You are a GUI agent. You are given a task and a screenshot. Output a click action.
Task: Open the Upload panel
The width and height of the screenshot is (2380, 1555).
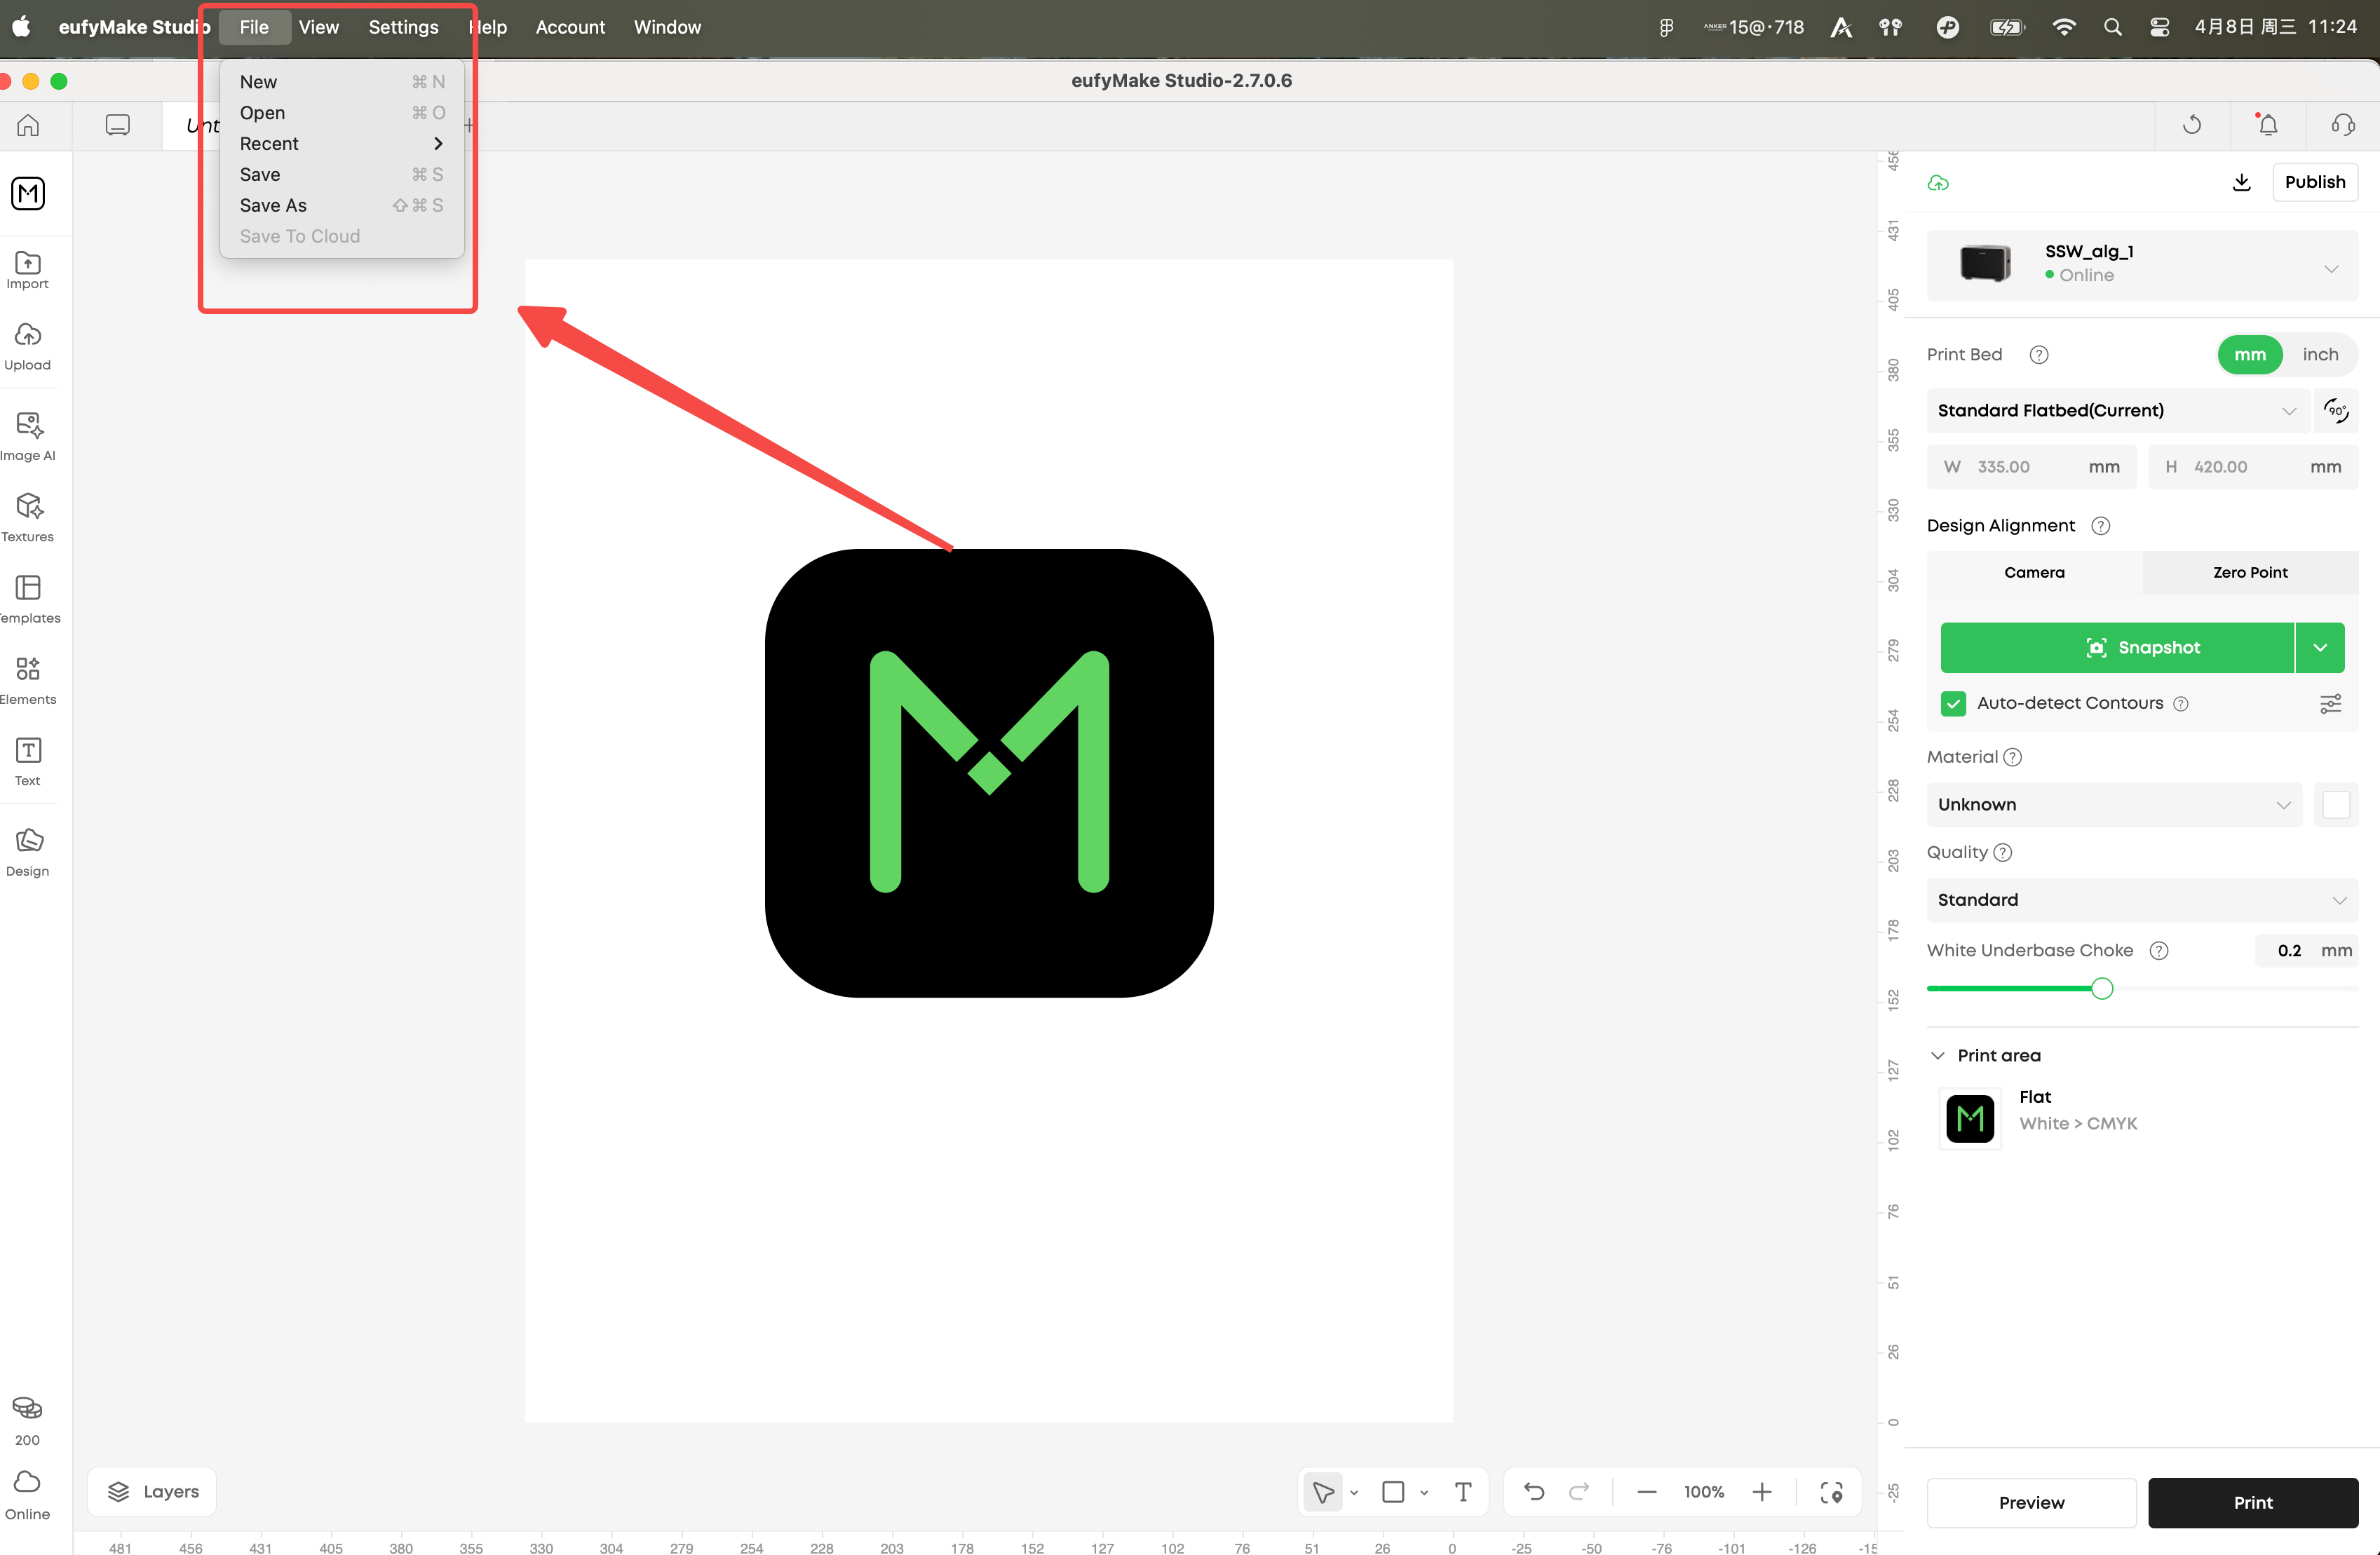28,347
